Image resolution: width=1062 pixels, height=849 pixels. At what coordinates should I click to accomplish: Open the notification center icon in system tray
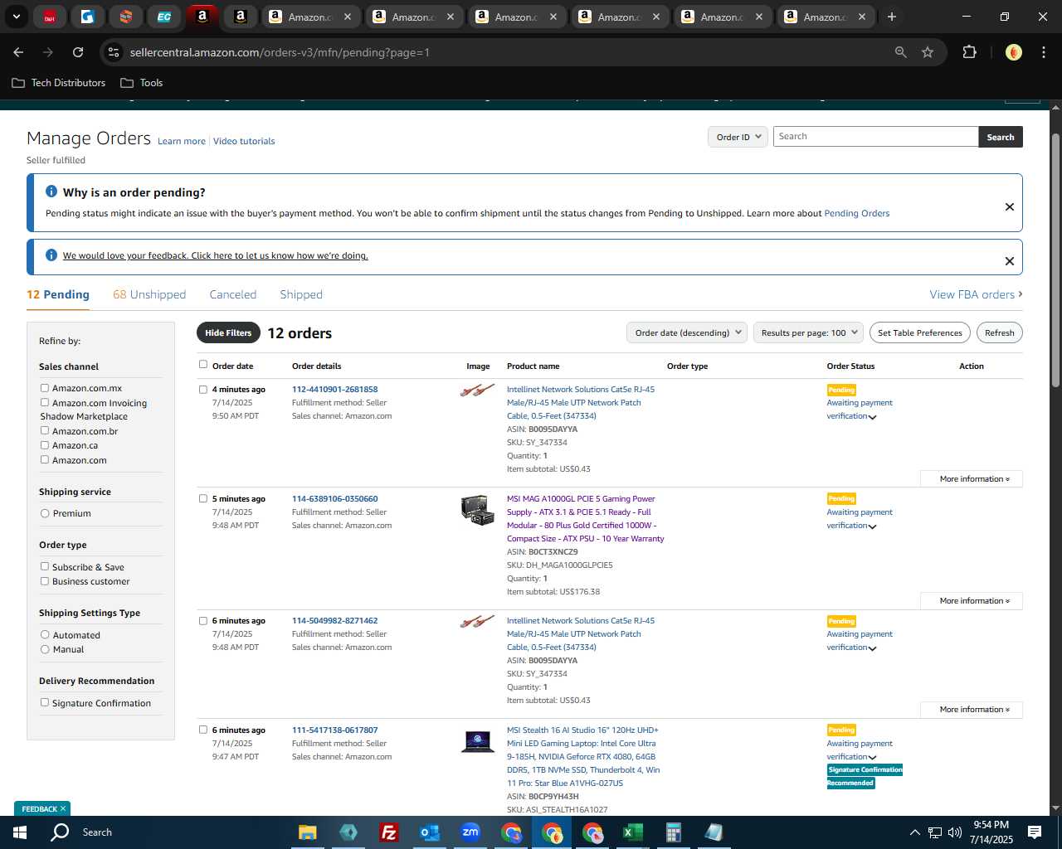coord(1035,832)
